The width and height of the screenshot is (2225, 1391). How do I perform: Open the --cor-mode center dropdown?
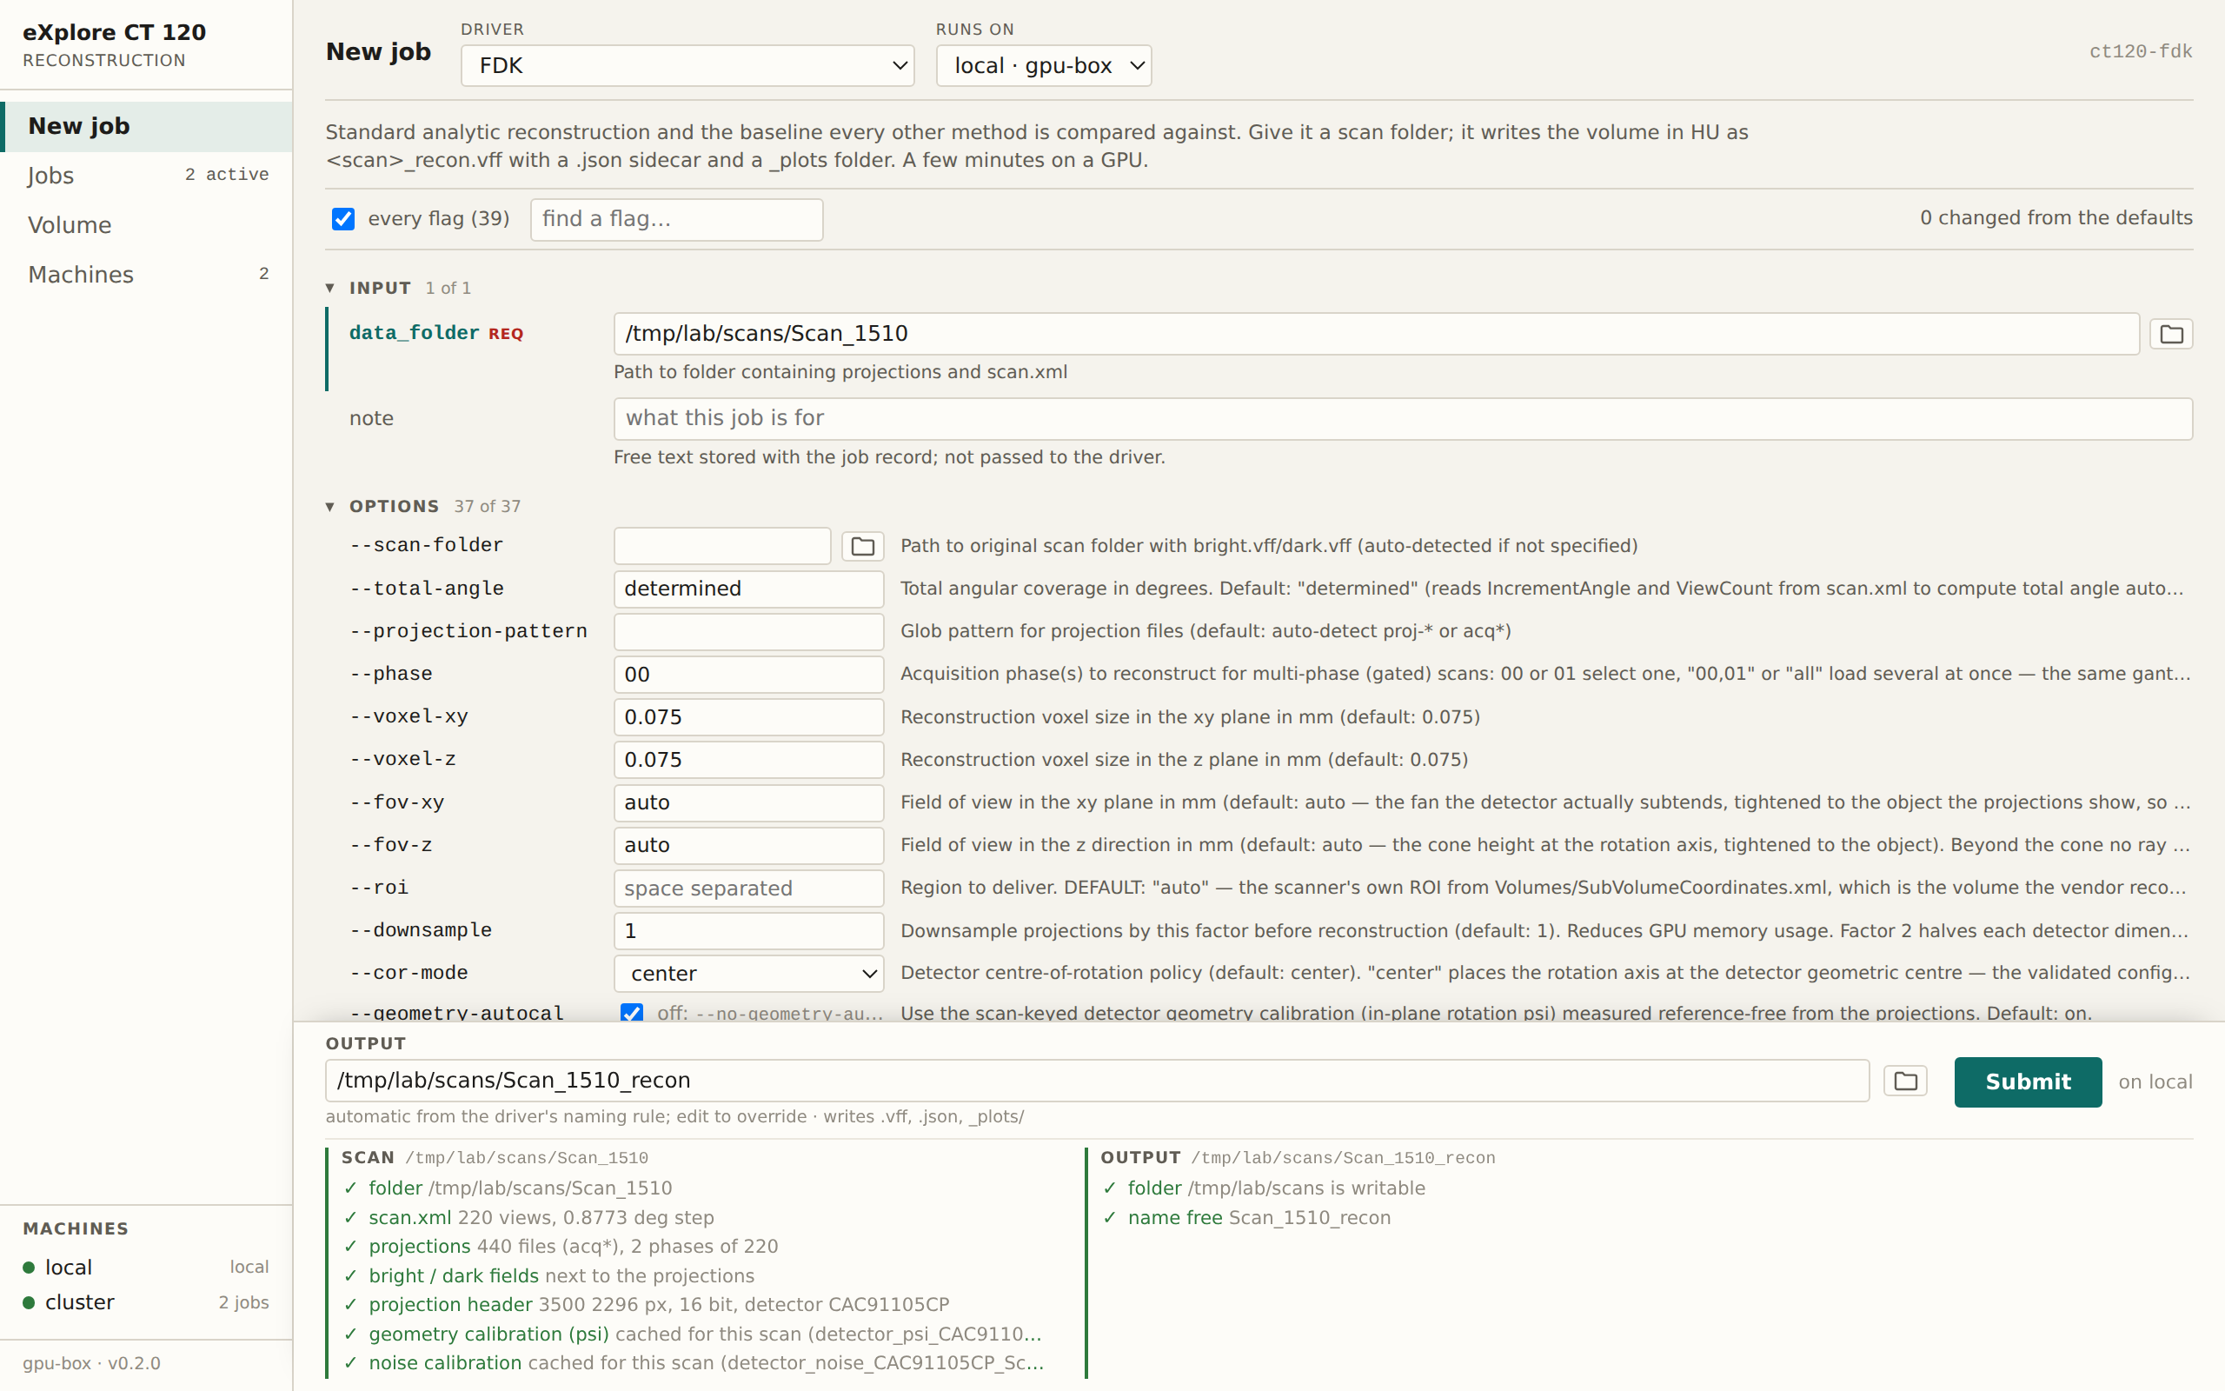tap(748, 974)
